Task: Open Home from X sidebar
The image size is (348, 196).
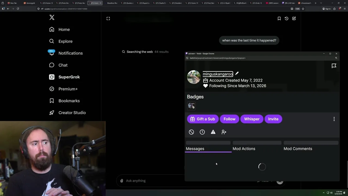Action: pyautogui.click(x=60, y=29)
